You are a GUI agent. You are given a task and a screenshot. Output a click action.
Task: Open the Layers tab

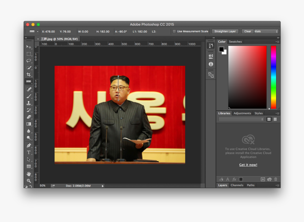[222, 185]
